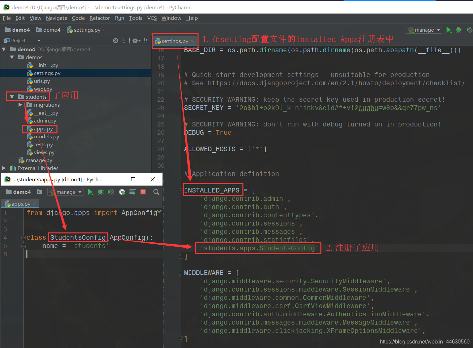Click demo4 root breadcrumb in apps.py window
Viewport: 473px width, 348px height.
[x=18, y=192]
